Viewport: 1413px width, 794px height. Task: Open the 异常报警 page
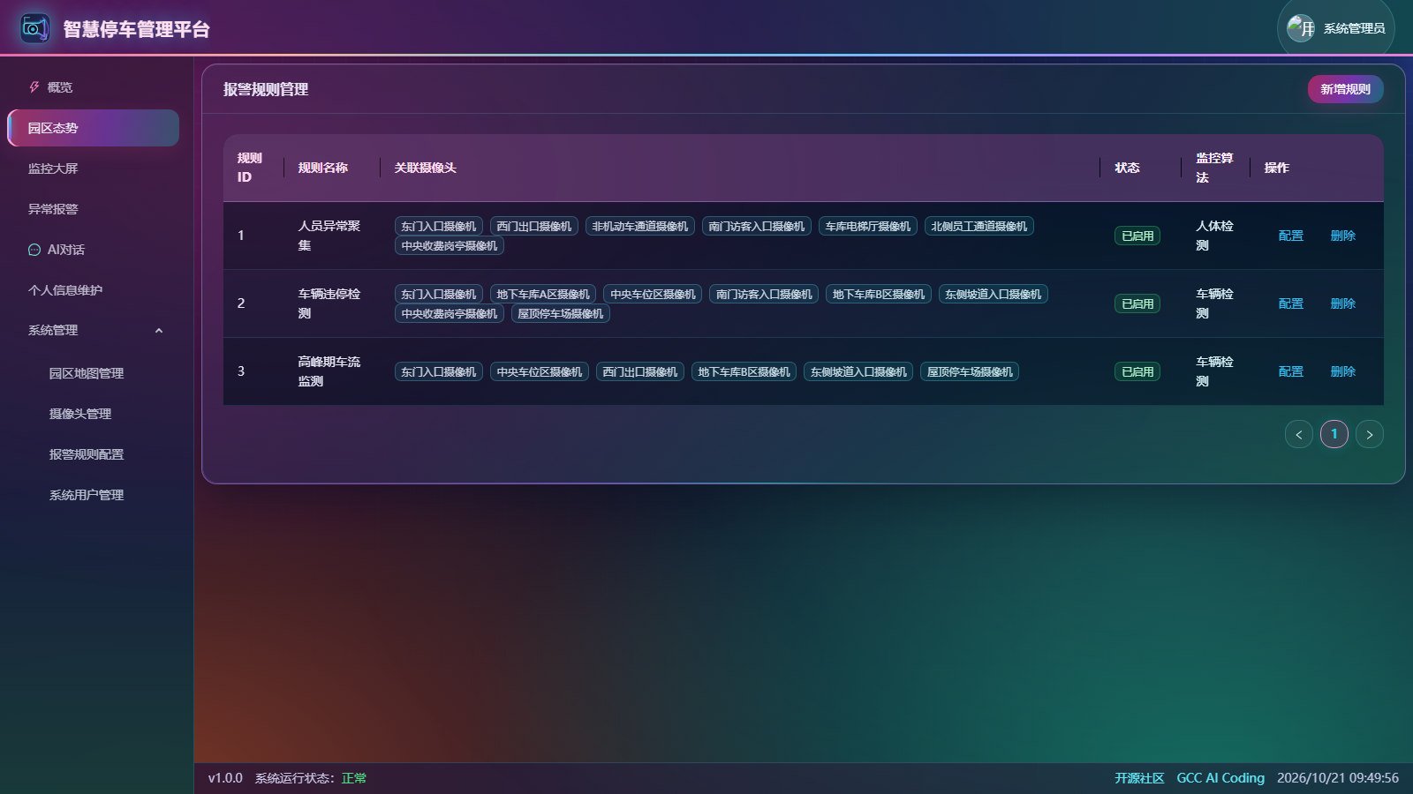click(x=94, y=209)
